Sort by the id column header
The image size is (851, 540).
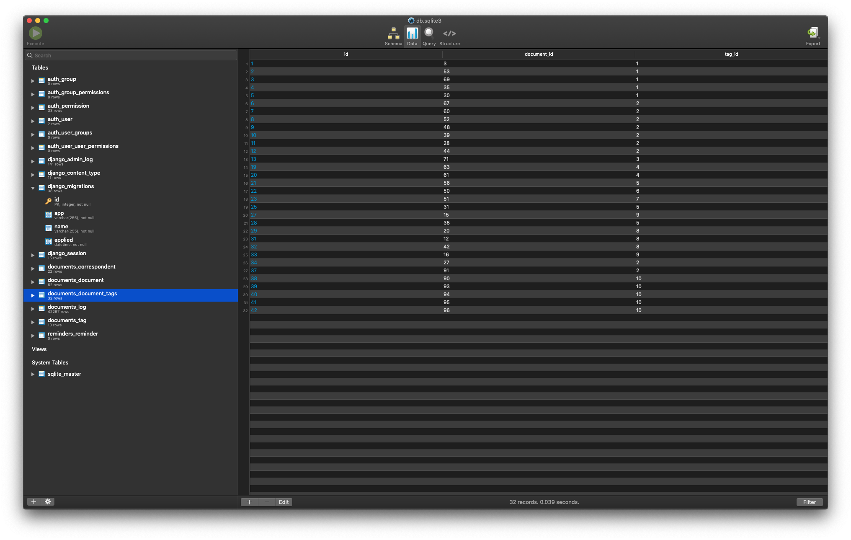[x=346, y=54]
